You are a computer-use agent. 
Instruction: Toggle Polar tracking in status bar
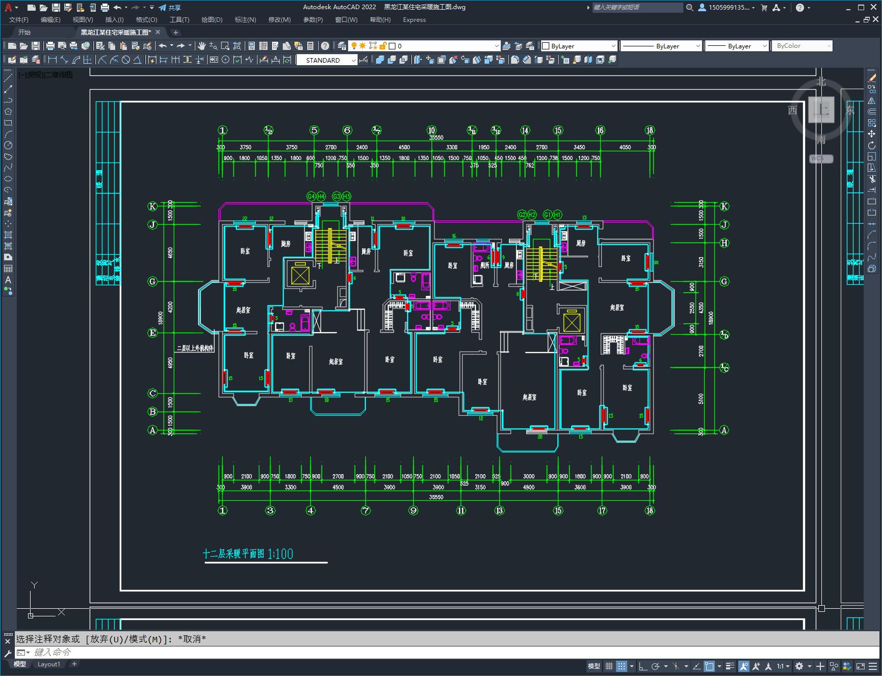(656, 666)
